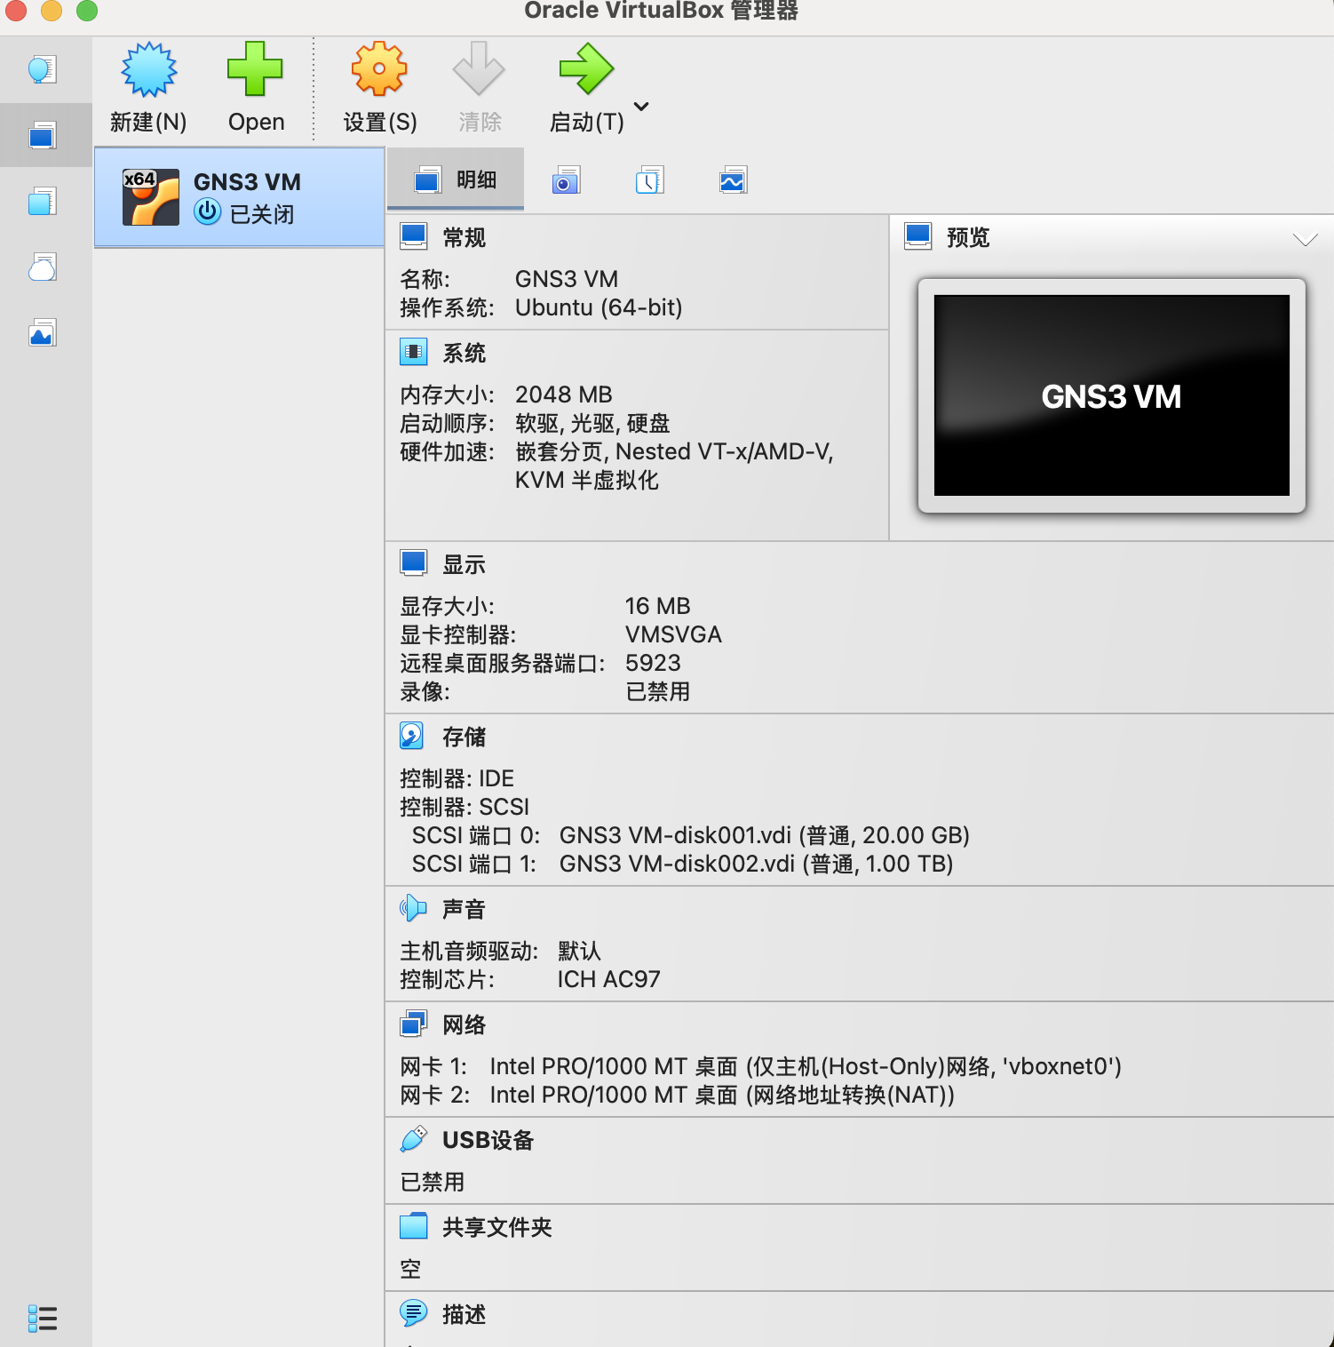Image resolution: width=1334 pixels, height=1347 pixels.
Task: Switch to the Logs clock tab
Action: coord(649,180)
